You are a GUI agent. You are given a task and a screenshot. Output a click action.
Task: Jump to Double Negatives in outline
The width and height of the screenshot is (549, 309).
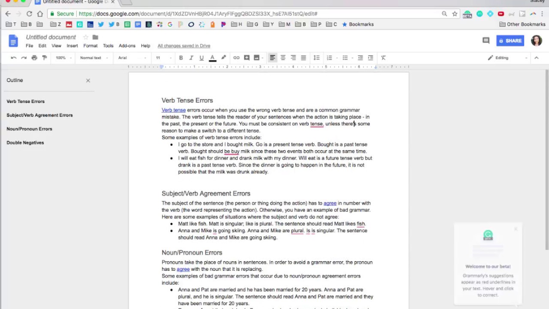tap(25, 143)
